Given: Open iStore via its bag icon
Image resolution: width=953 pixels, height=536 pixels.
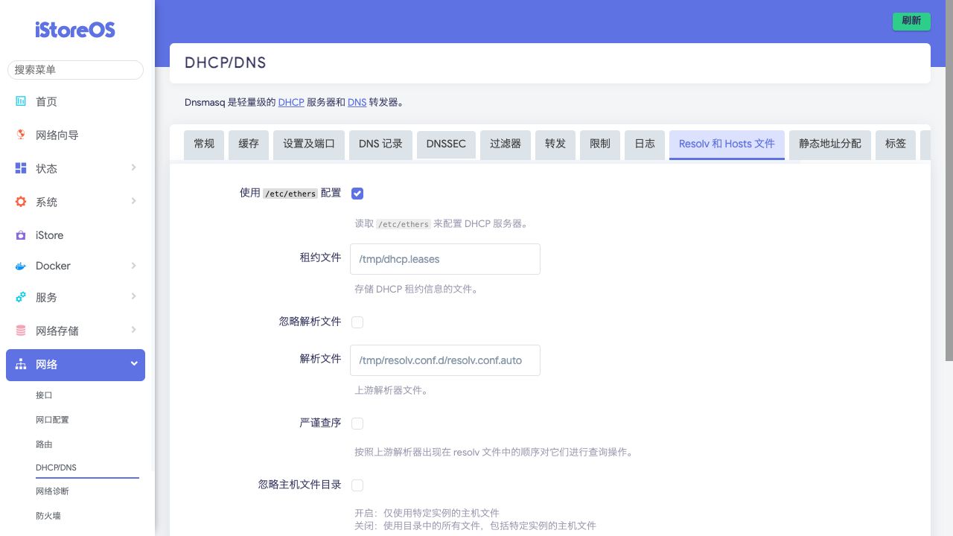Looking at the screenshot, I should 21,235.
